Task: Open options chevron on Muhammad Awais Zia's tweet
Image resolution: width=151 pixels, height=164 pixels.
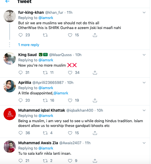Action: pos(144,143)
